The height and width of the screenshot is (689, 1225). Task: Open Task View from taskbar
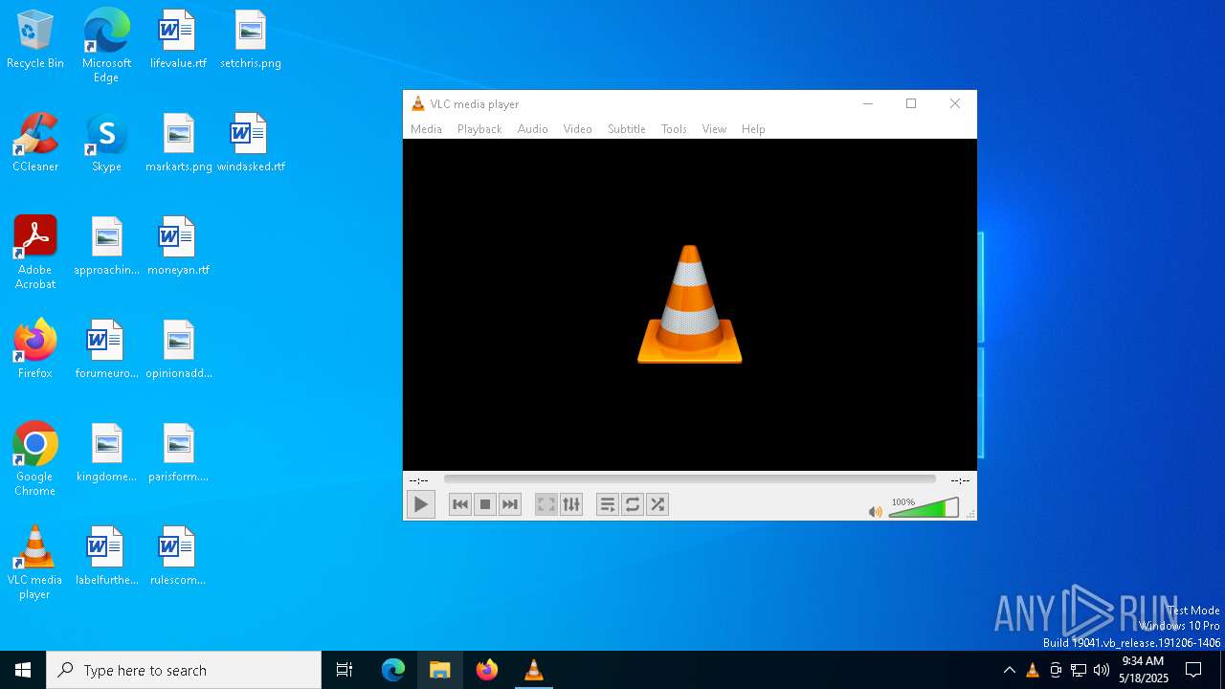click(345, 670)
